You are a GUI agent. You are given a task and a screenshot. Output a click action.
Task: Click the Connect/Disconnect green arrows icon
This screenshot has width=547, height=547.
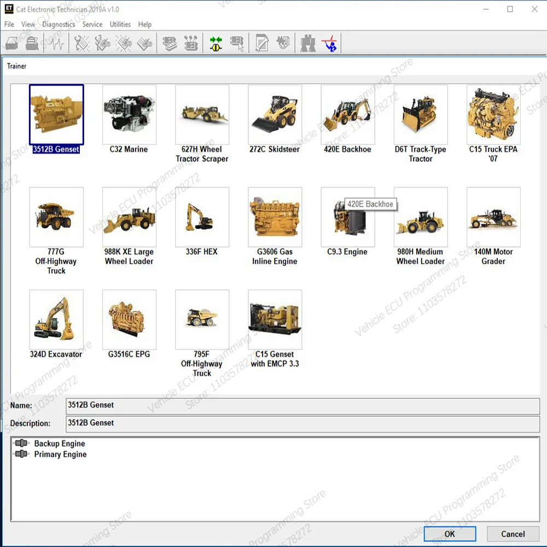216,44
